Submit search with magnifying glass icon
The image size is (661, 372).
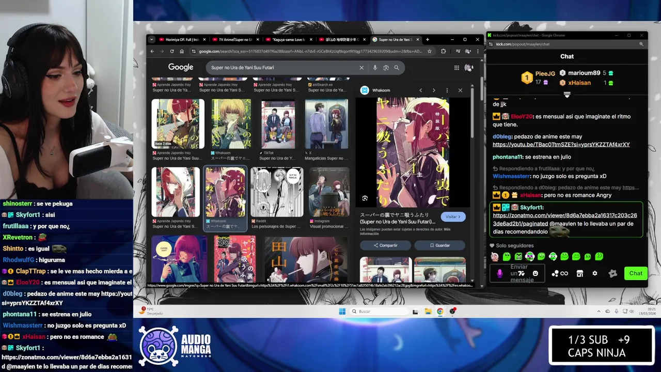pos(397,68)
